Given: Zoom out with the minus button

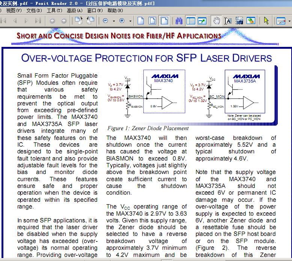Looking at the screenshot, I should [x=105, y=21].
